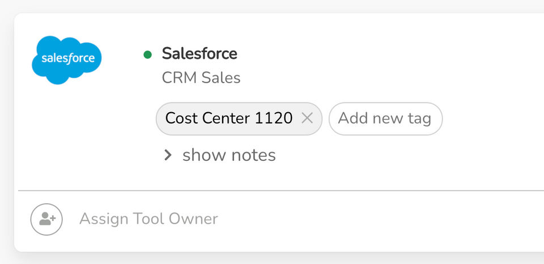Click the green active status dot
This screenshot has height=264, width=544.
tap(148, 54)
